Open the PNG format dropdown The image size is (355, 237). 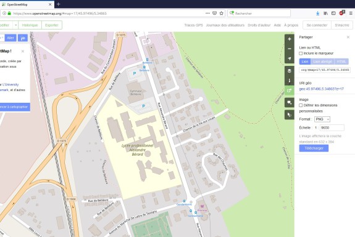tap(322, 119)
